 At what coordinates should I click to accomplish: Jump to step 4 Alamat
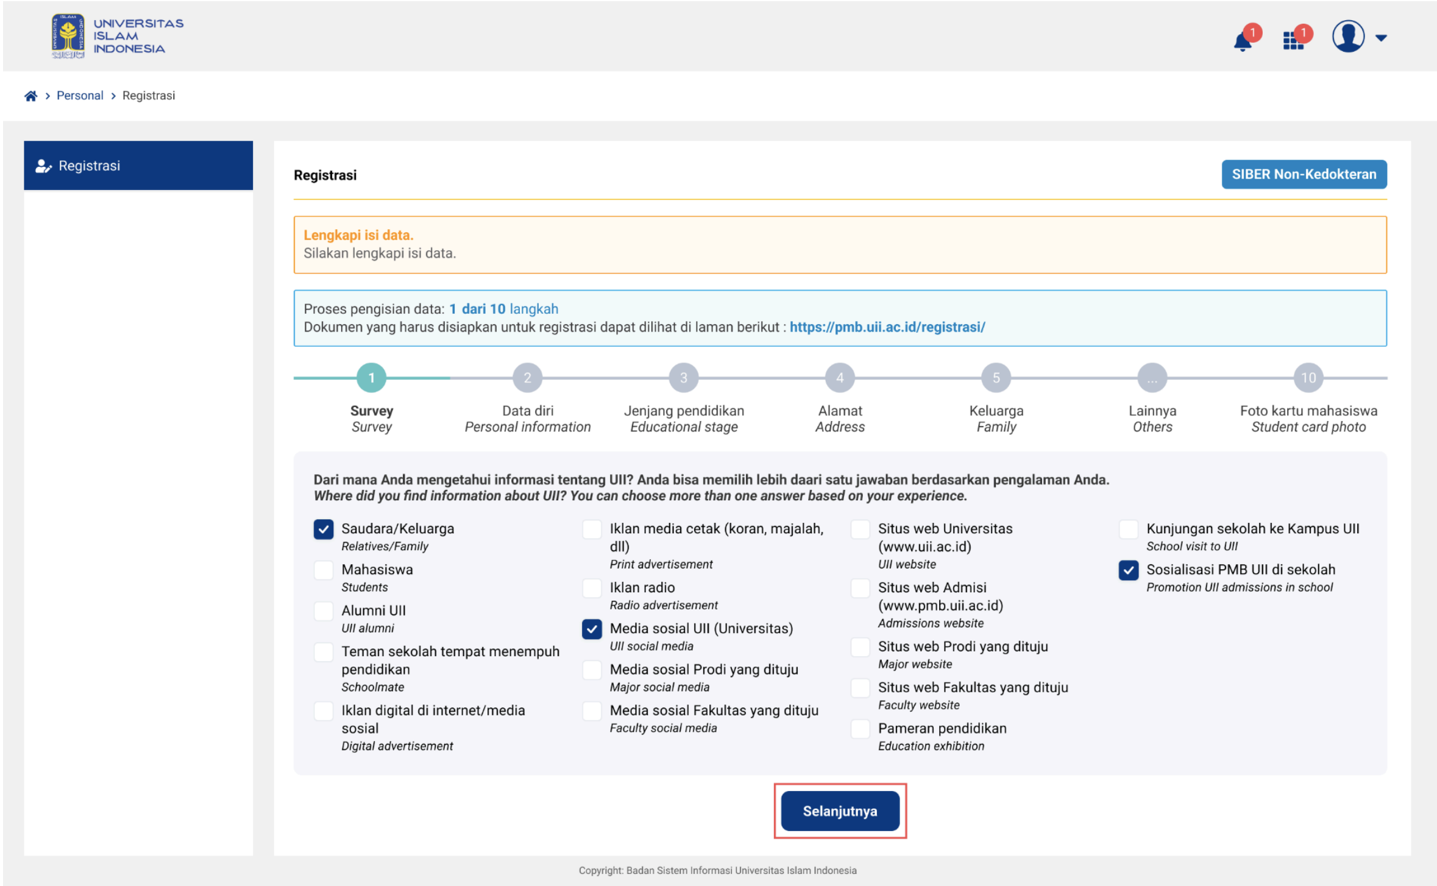click(839, 378)
